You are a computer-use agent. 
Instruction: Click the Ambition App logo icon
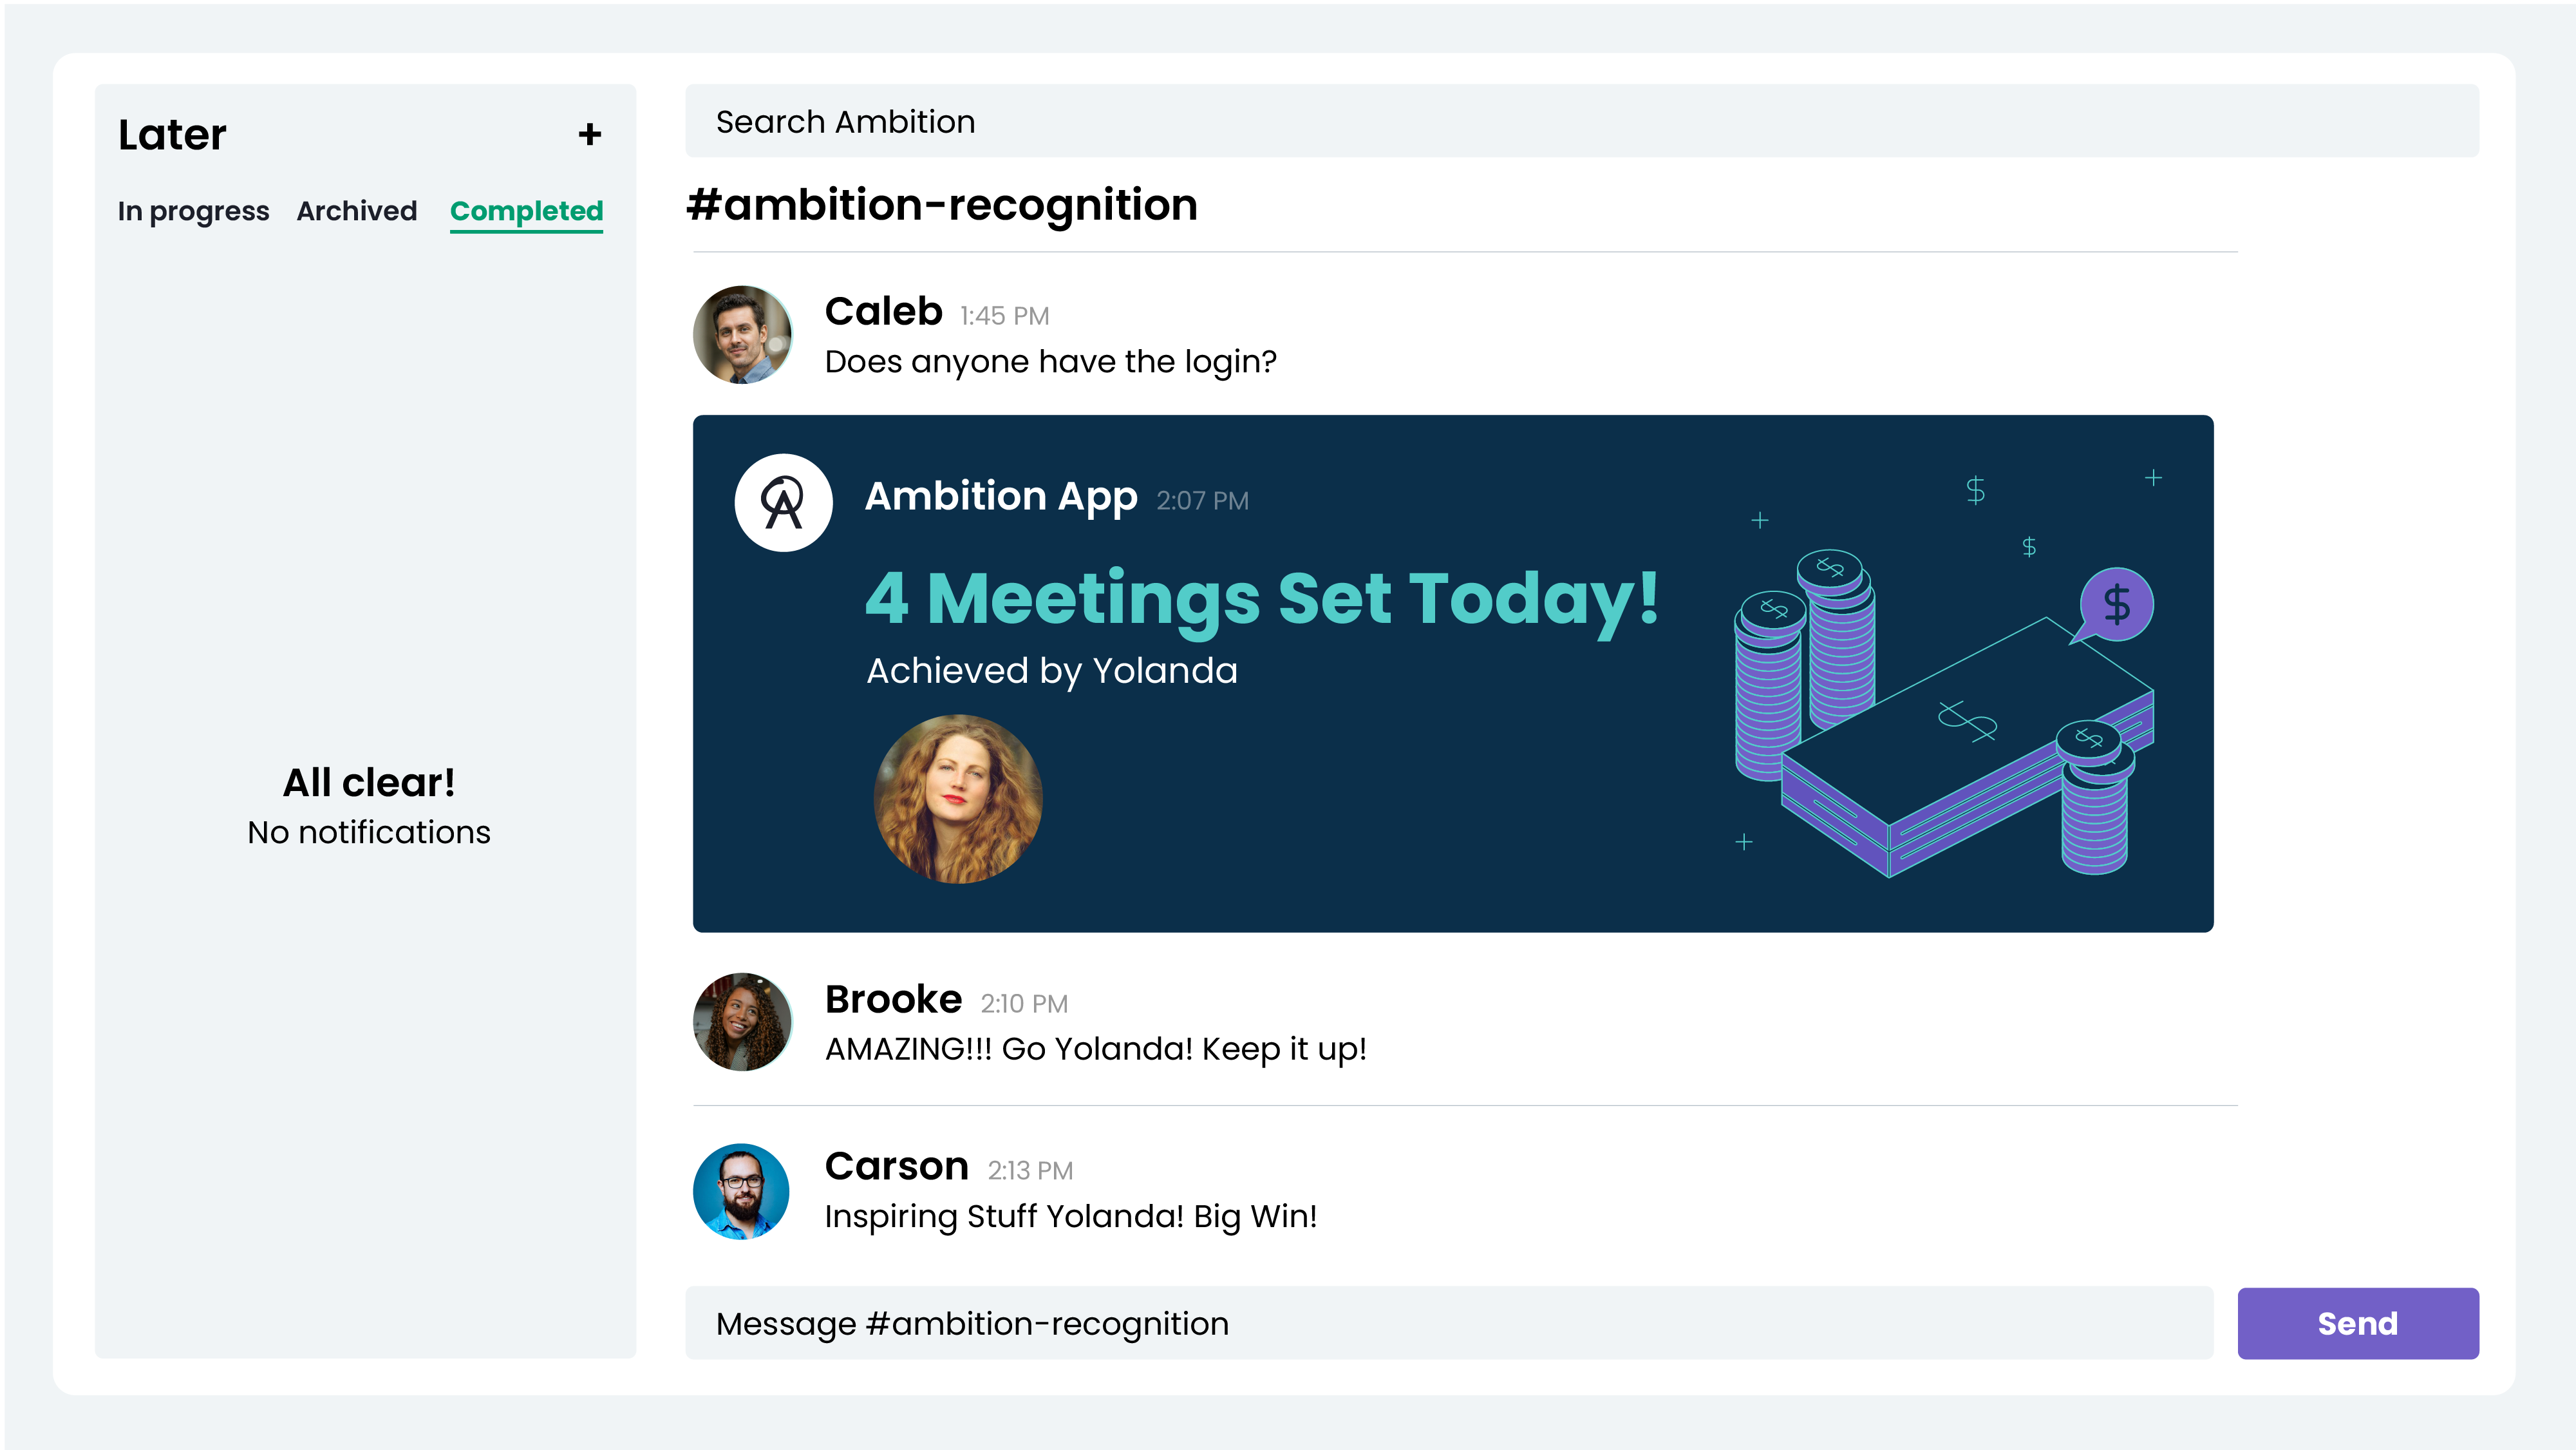tap(783, 502)
